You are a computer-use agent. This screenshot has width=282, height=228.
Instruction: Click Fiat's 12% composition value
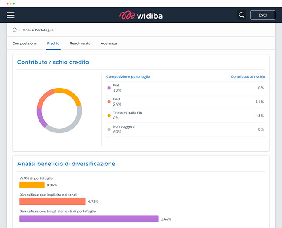(x=117, y=90)
